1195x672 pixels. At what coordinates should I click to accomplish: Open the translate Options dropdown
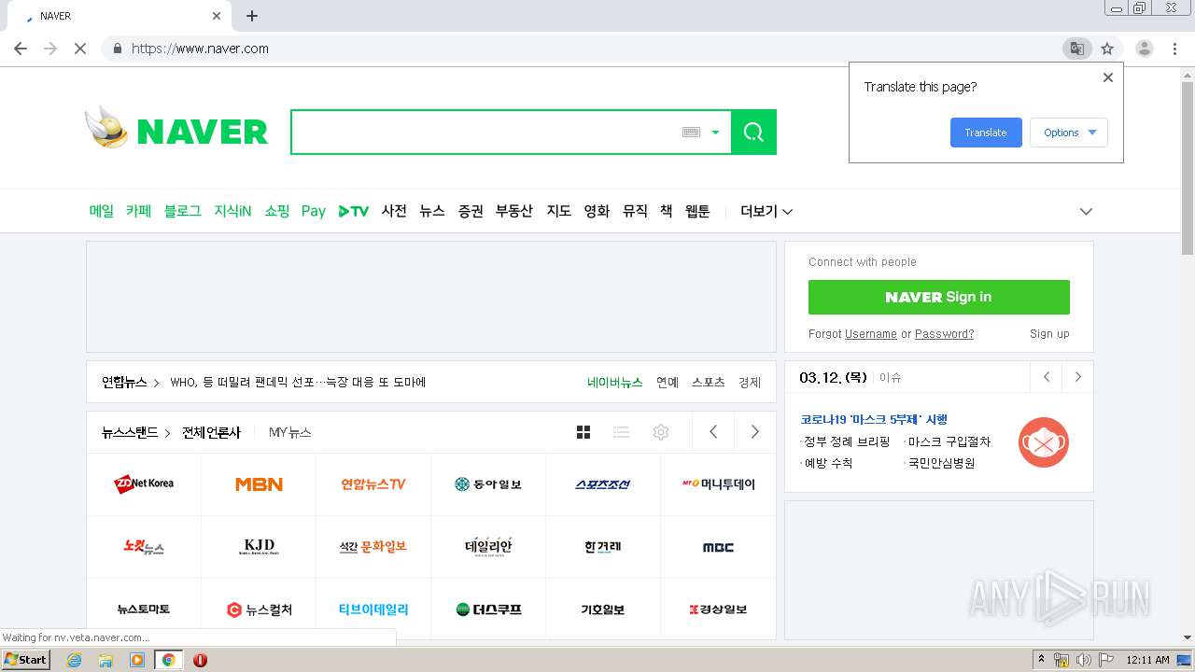click(x=1069, y=133)
